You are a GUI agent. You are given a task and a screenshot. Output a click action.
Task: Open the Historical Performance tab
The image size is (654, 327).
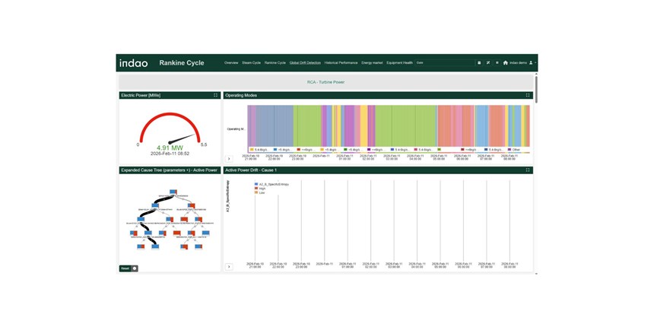[x=341, y=63]
